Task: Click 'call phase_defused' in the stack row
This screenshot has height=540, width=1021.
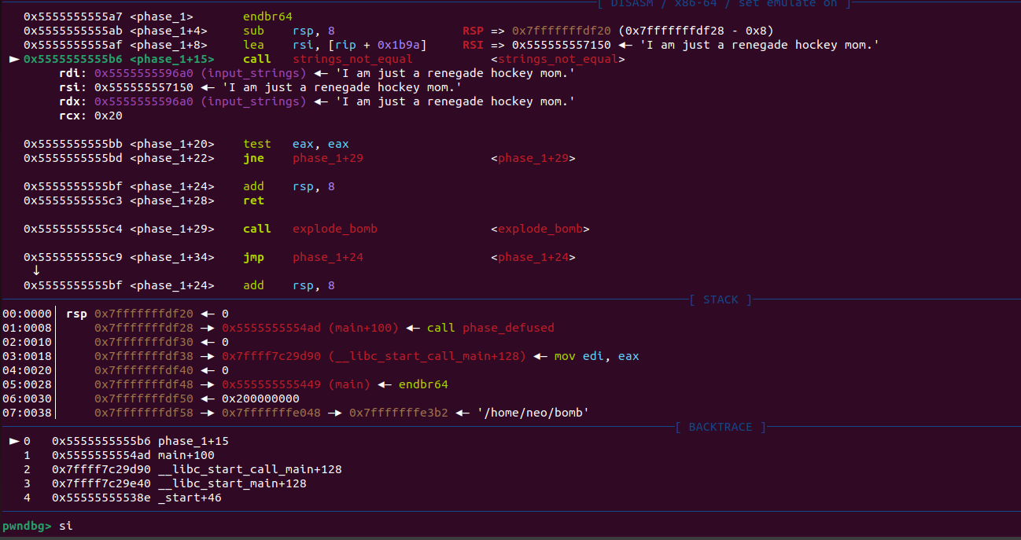Action: 491,328
